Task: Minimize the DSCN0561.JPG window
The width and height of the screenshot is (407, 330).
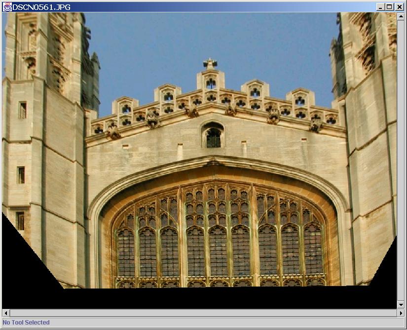Action: tap(380, 7)
